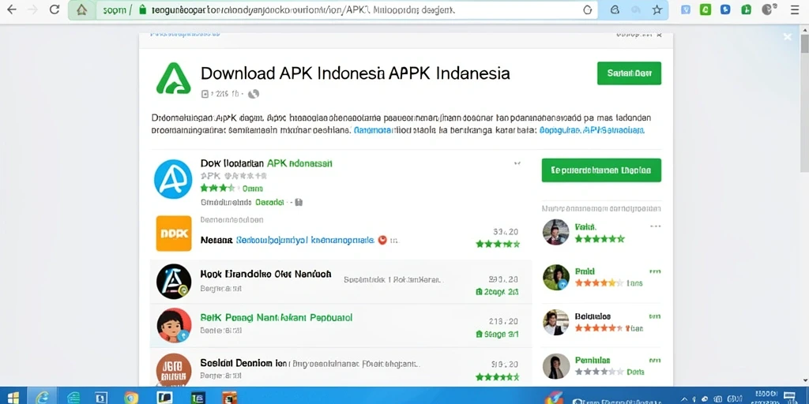Click the browser forward arrow

coord(32,9)
